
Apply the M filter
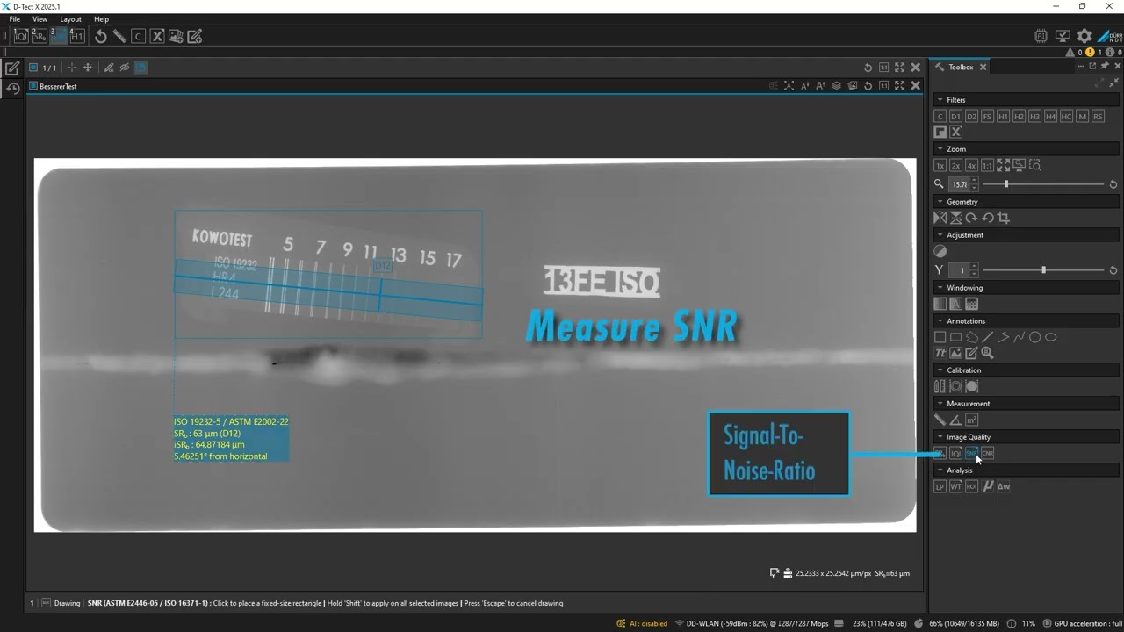(1082, 116)
